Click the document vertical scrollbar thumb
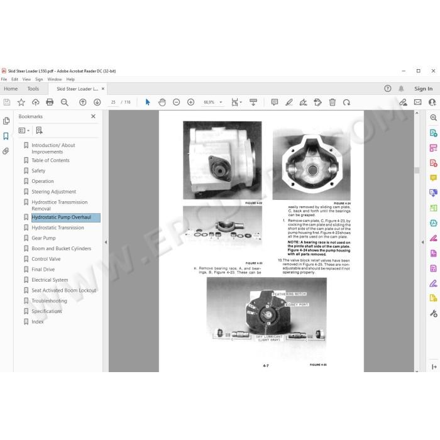This screenshot has height=440, width=440. click(x=417, y=170)
